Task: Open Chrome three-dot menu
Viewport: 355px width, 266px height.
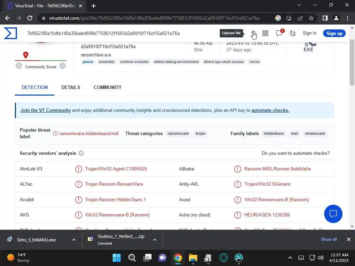Action: [x=347, y=18]
